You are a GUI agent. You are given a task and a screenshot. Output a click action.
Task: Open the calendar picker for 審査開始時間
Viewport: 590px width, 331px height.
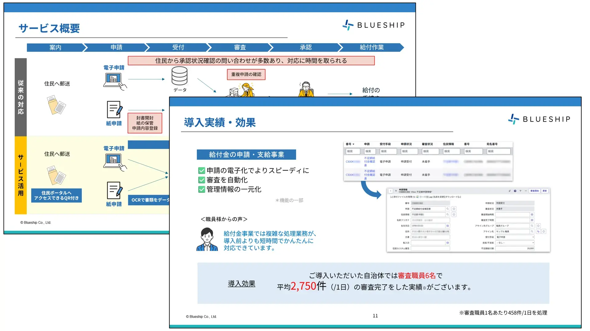click(x=532, y=215)
